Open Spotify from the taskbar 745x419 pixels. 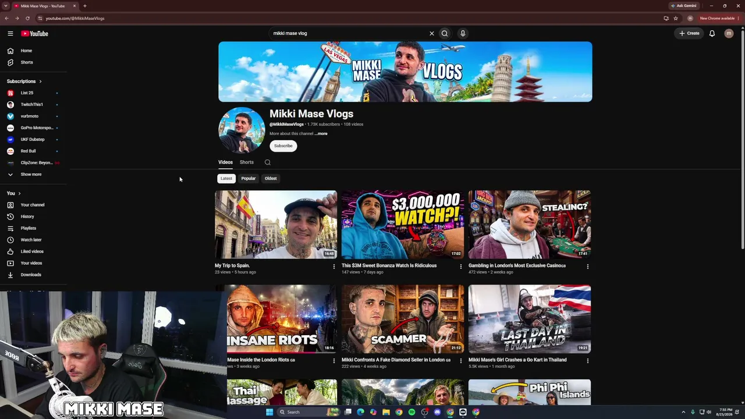click(x=411, y=412)
